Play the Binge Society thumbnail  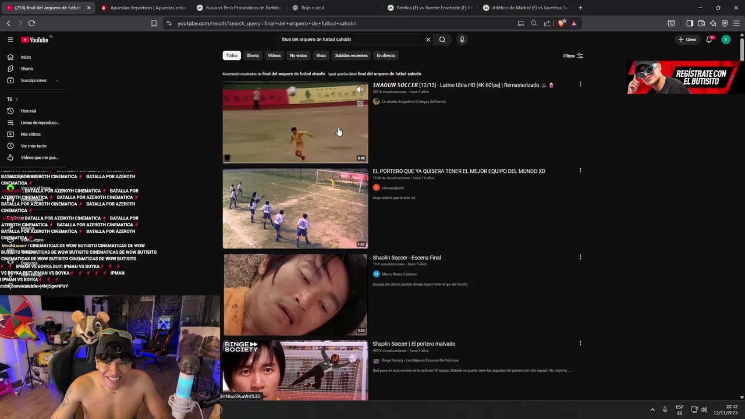click(295, 370)
